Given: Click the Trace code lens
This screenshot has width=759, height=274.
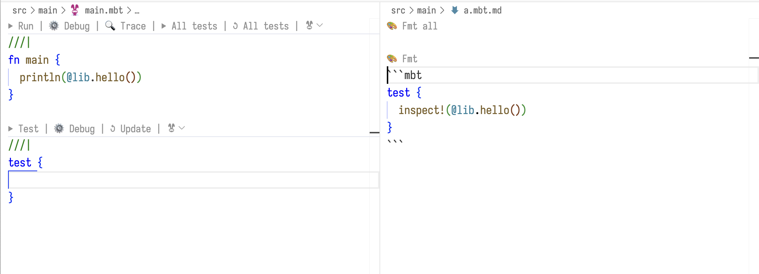Looking at the screenshot, I should 133,26.
